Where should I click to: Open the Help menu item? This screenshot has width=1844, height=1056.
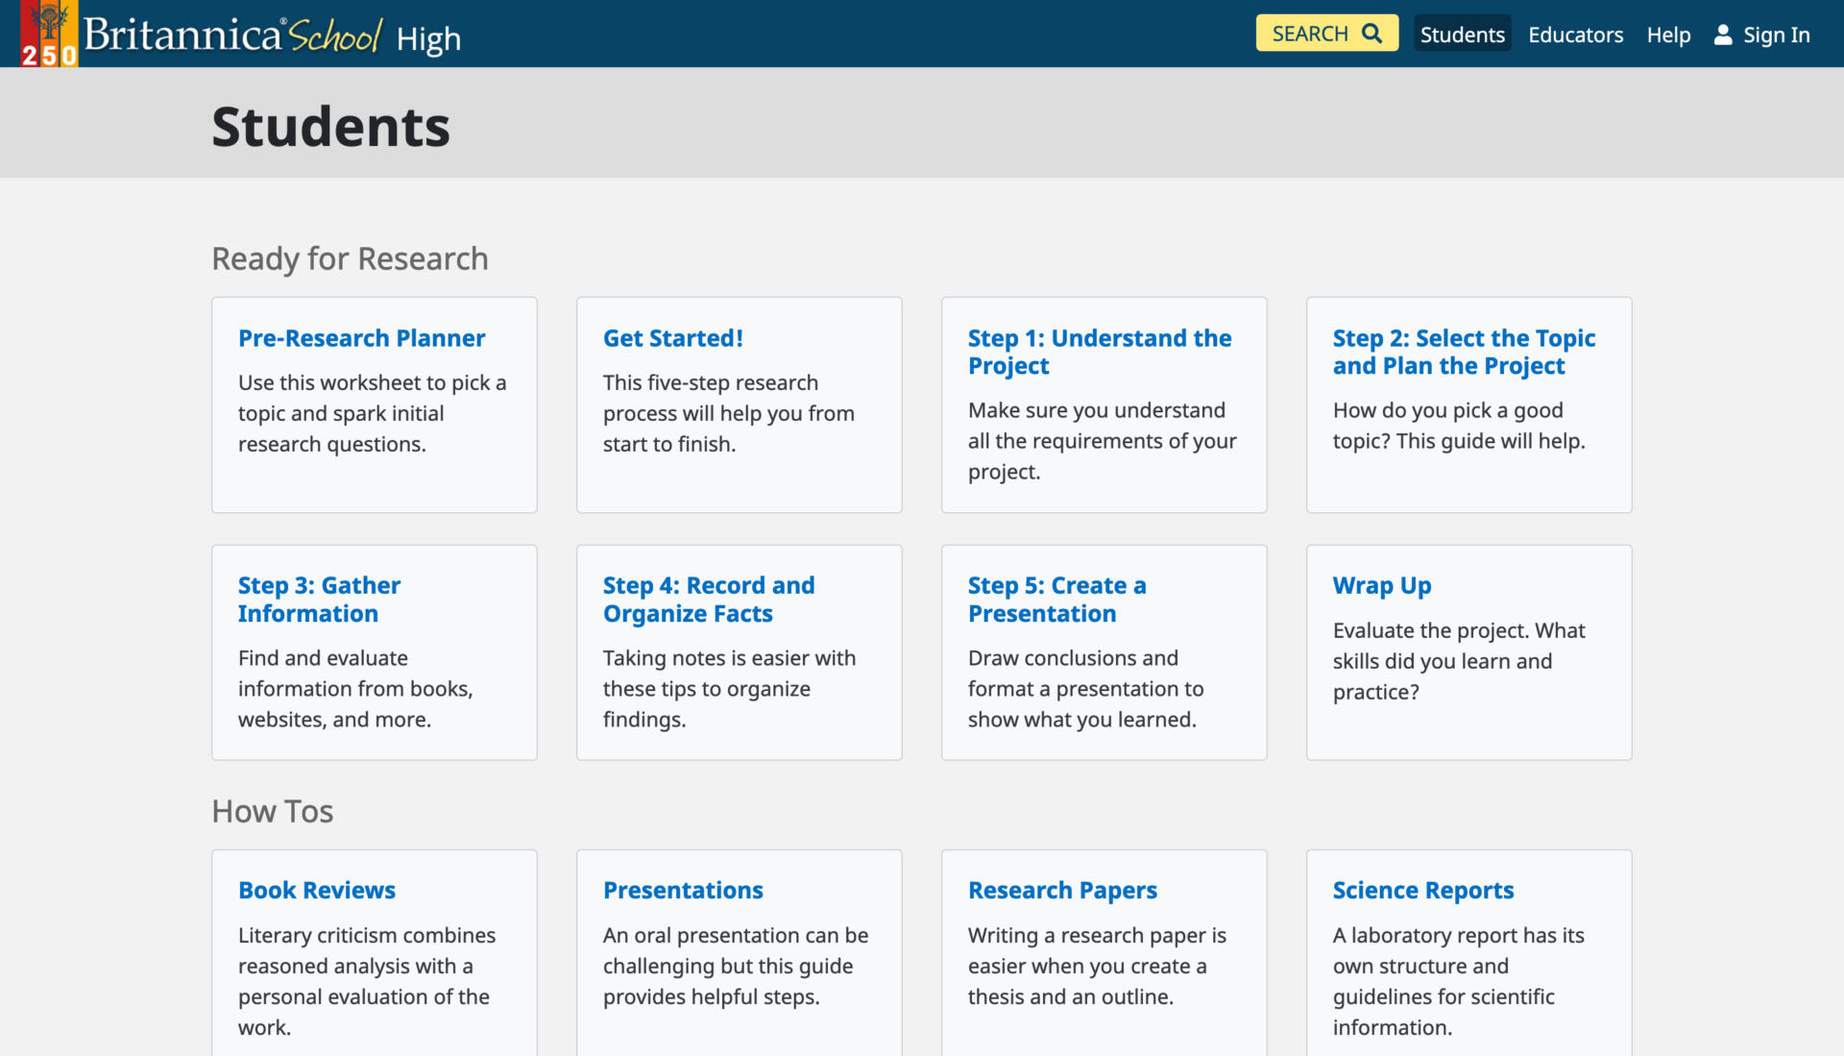[1668, 34]
